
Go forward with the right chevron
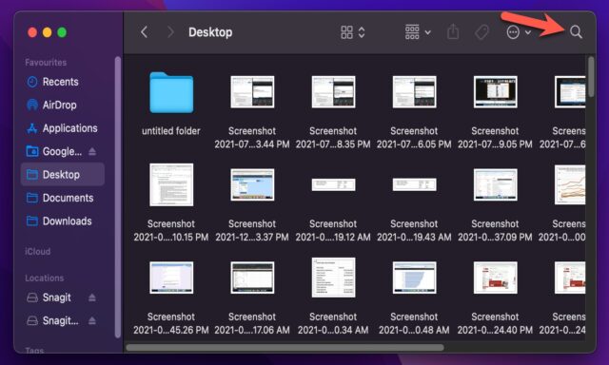coord(170,31)
